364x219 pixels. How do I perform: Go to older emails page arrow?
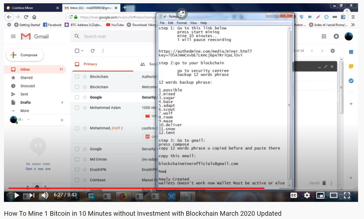tap(322, 51)
